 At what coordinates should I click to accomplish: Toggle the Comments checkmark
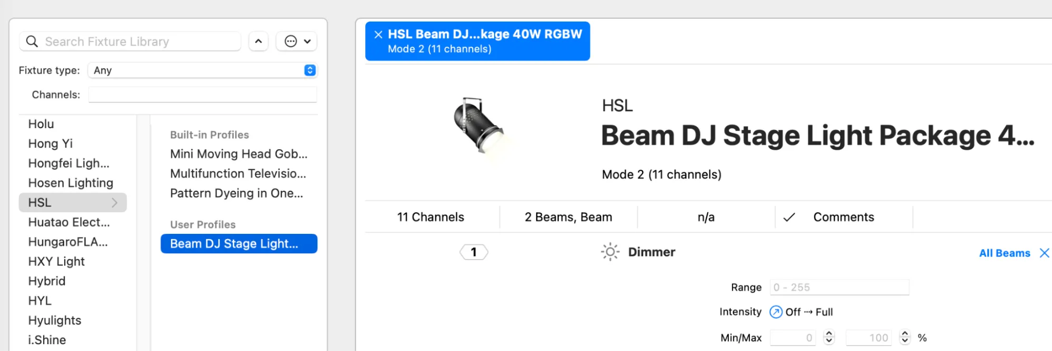click(789, 217)
